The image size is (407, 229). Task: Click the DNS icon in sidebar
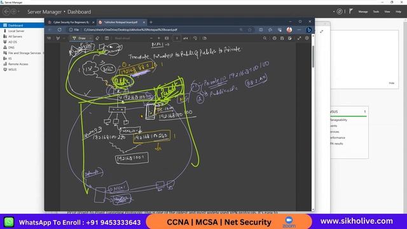pos(5,47)
